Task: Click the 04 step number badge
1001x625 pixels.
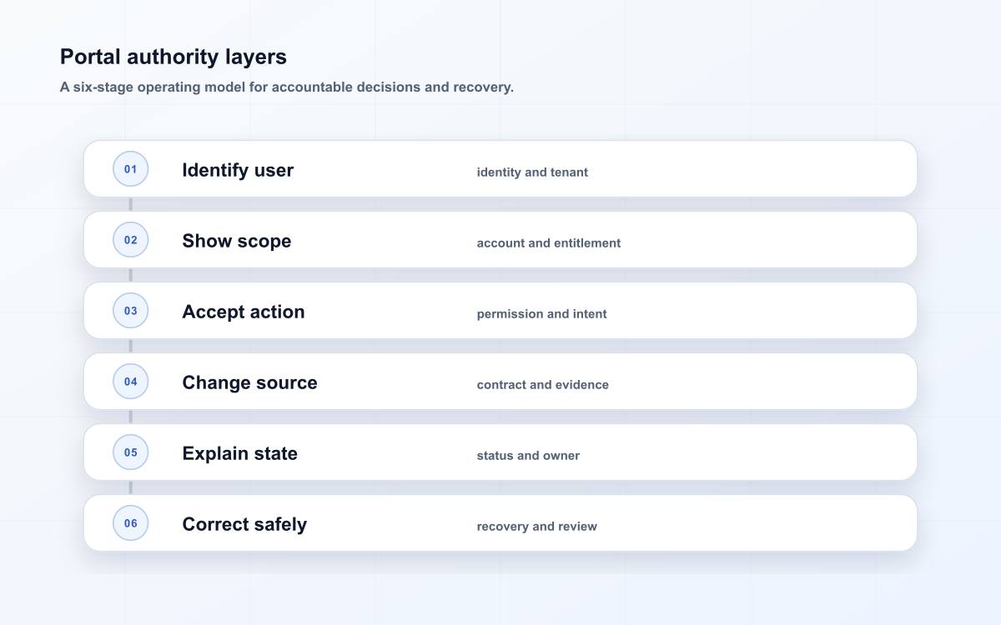Action: (130, 382)
